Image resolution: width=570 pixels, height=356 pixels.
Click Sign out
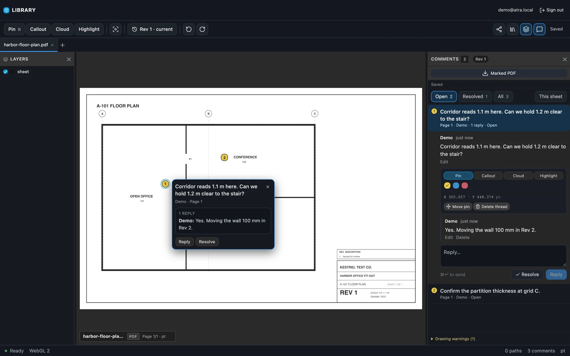[x=551, y=10]
